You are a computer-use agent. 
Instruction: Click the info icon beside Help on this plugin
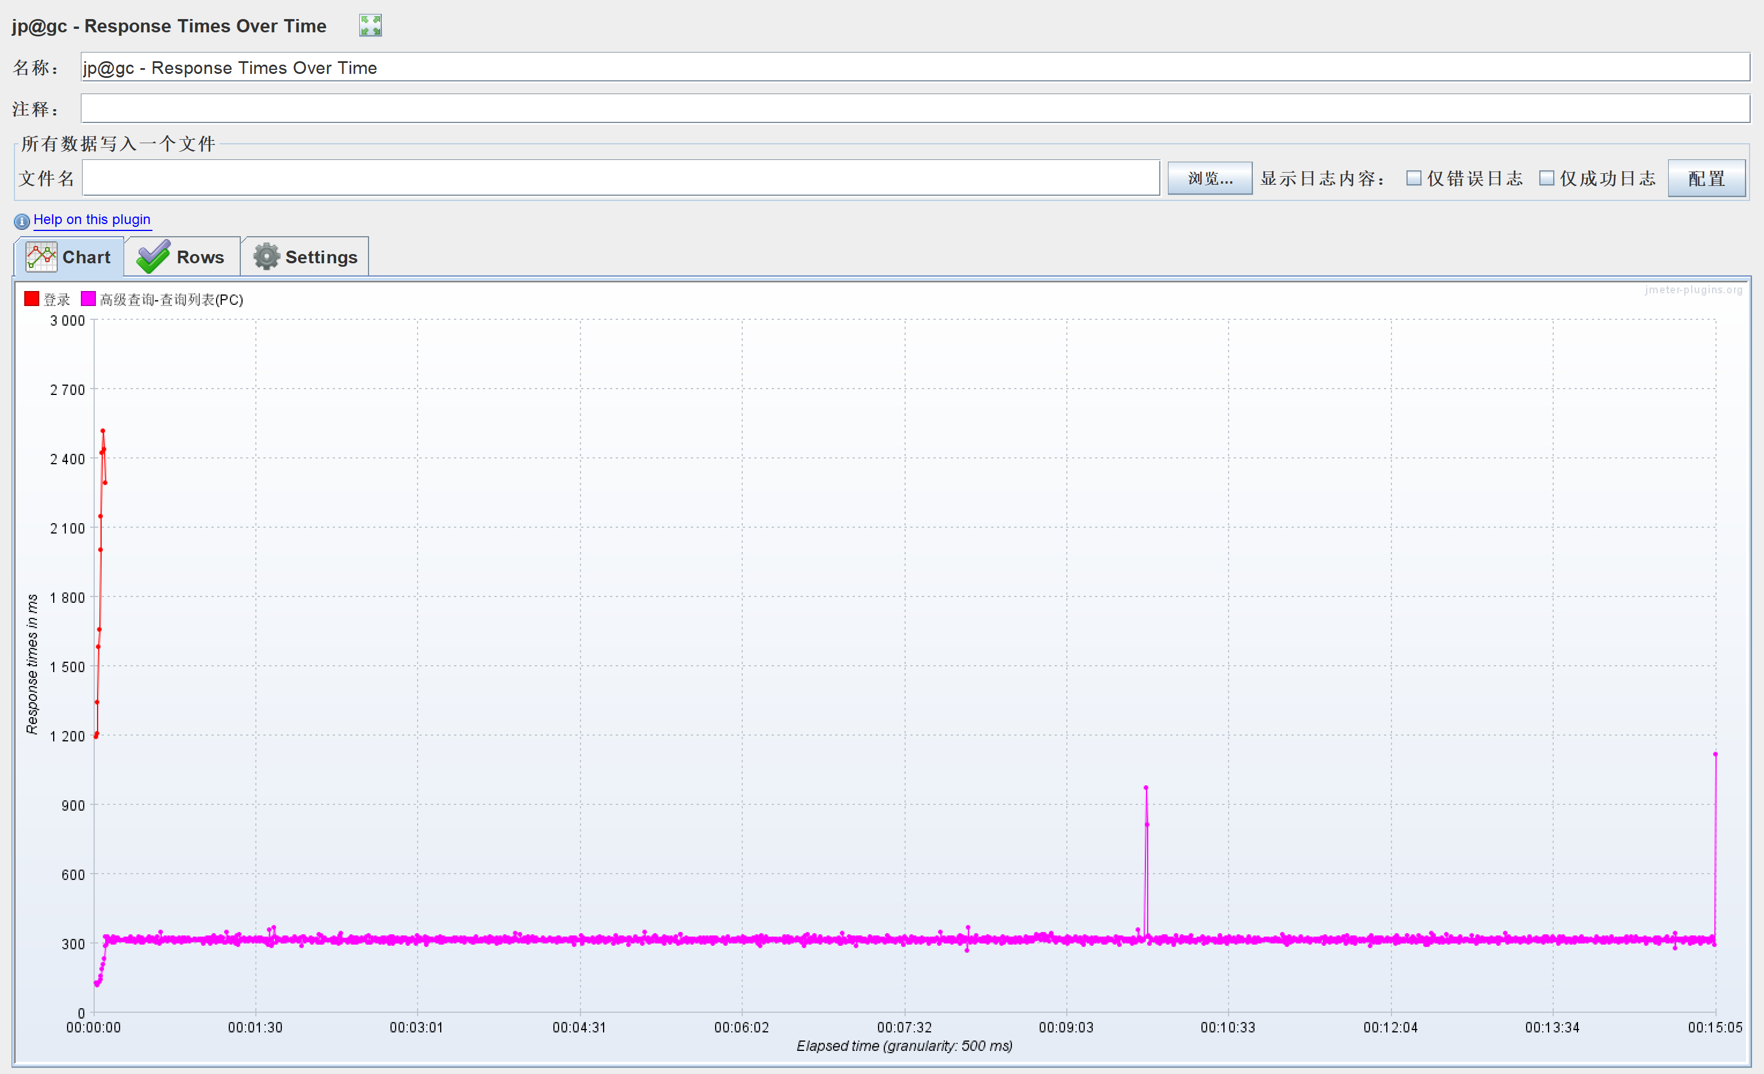coord(21,221)
